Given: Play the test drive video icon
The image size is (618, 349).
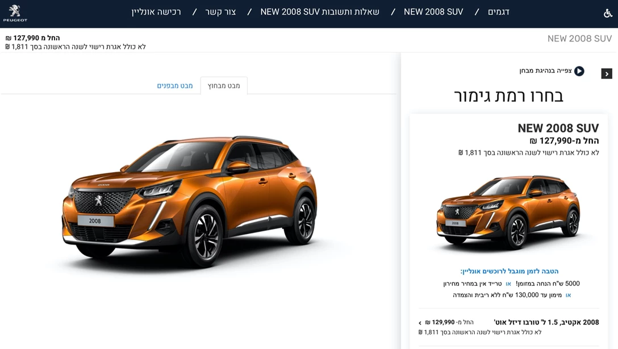Looking at the screenshot, I should point(579,71).
